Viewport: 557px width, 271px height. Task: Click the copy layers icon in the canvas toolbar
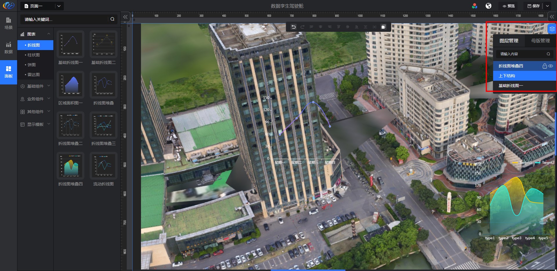pos(383,27)
